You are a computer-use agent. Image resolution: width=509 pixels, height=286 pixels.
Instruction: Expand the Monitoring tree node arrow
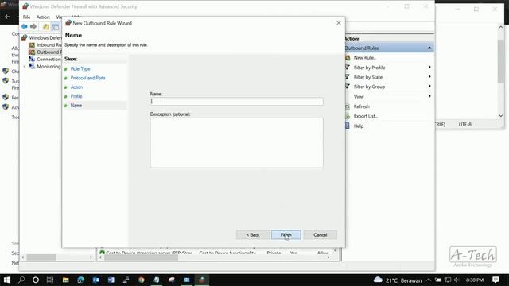pos(25,67)
